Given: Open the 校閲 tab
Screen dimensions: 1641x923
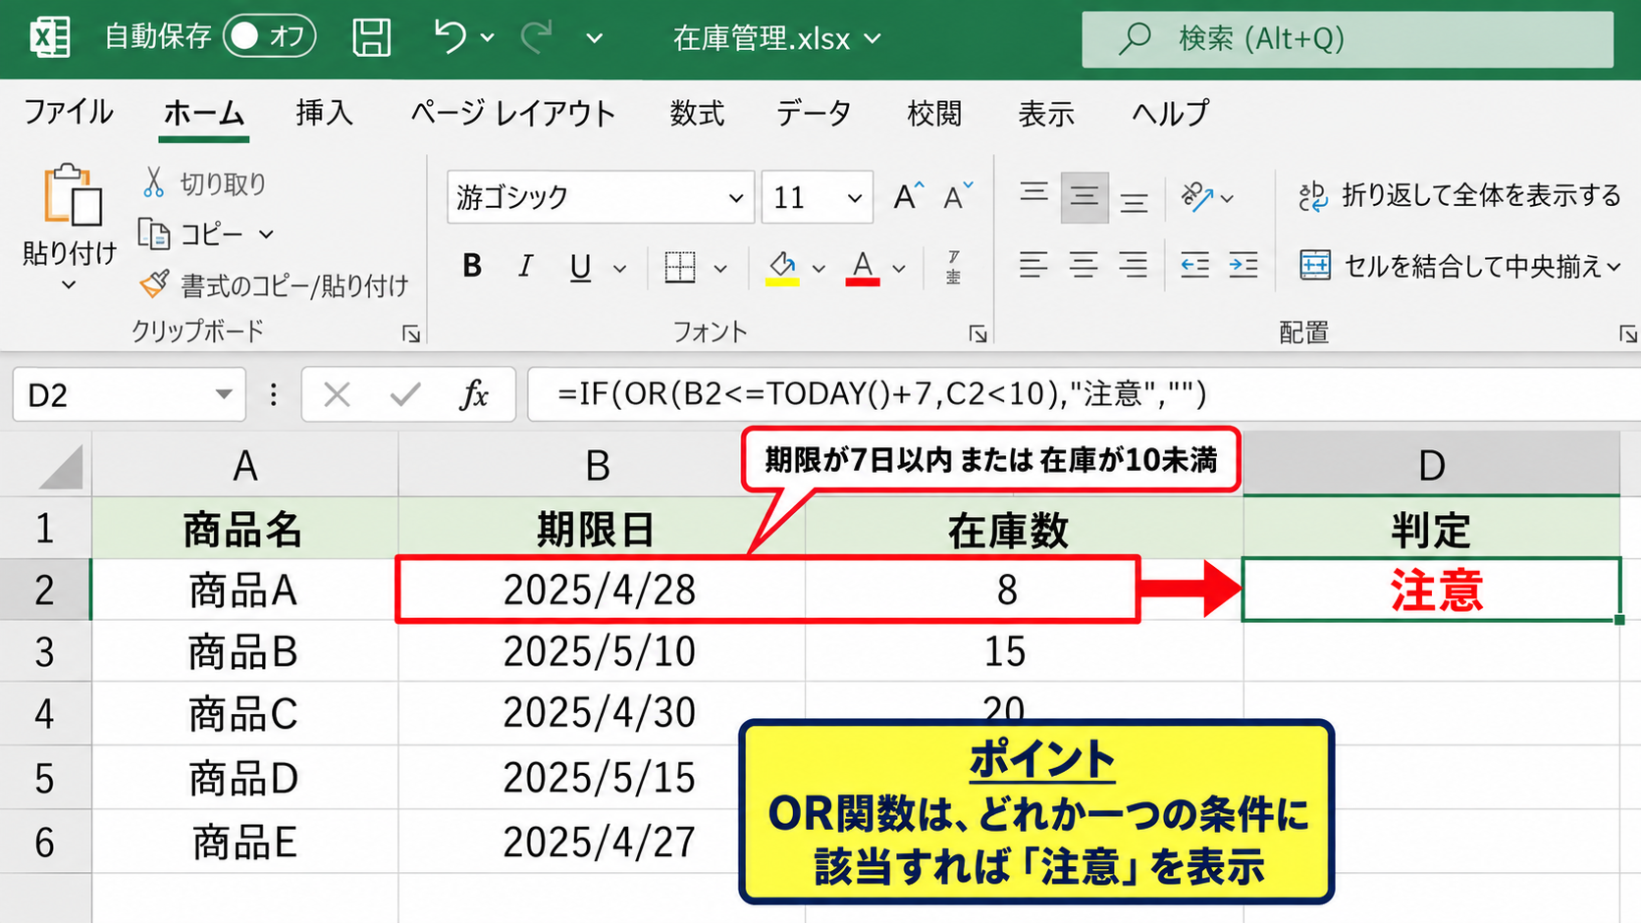Looking at the screenshot, I should tap(934, 113).
